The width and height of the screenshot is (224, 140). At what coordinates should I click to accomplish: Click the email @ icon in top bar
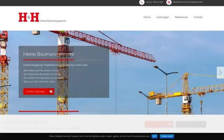tap(169, 2)
